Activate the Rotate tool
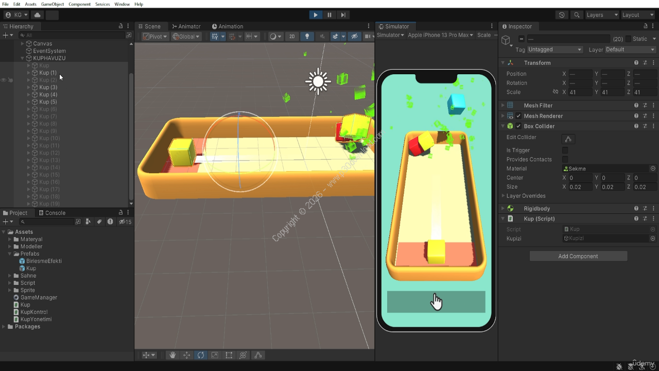Viewport: 659px width, 371px height. 201,355
